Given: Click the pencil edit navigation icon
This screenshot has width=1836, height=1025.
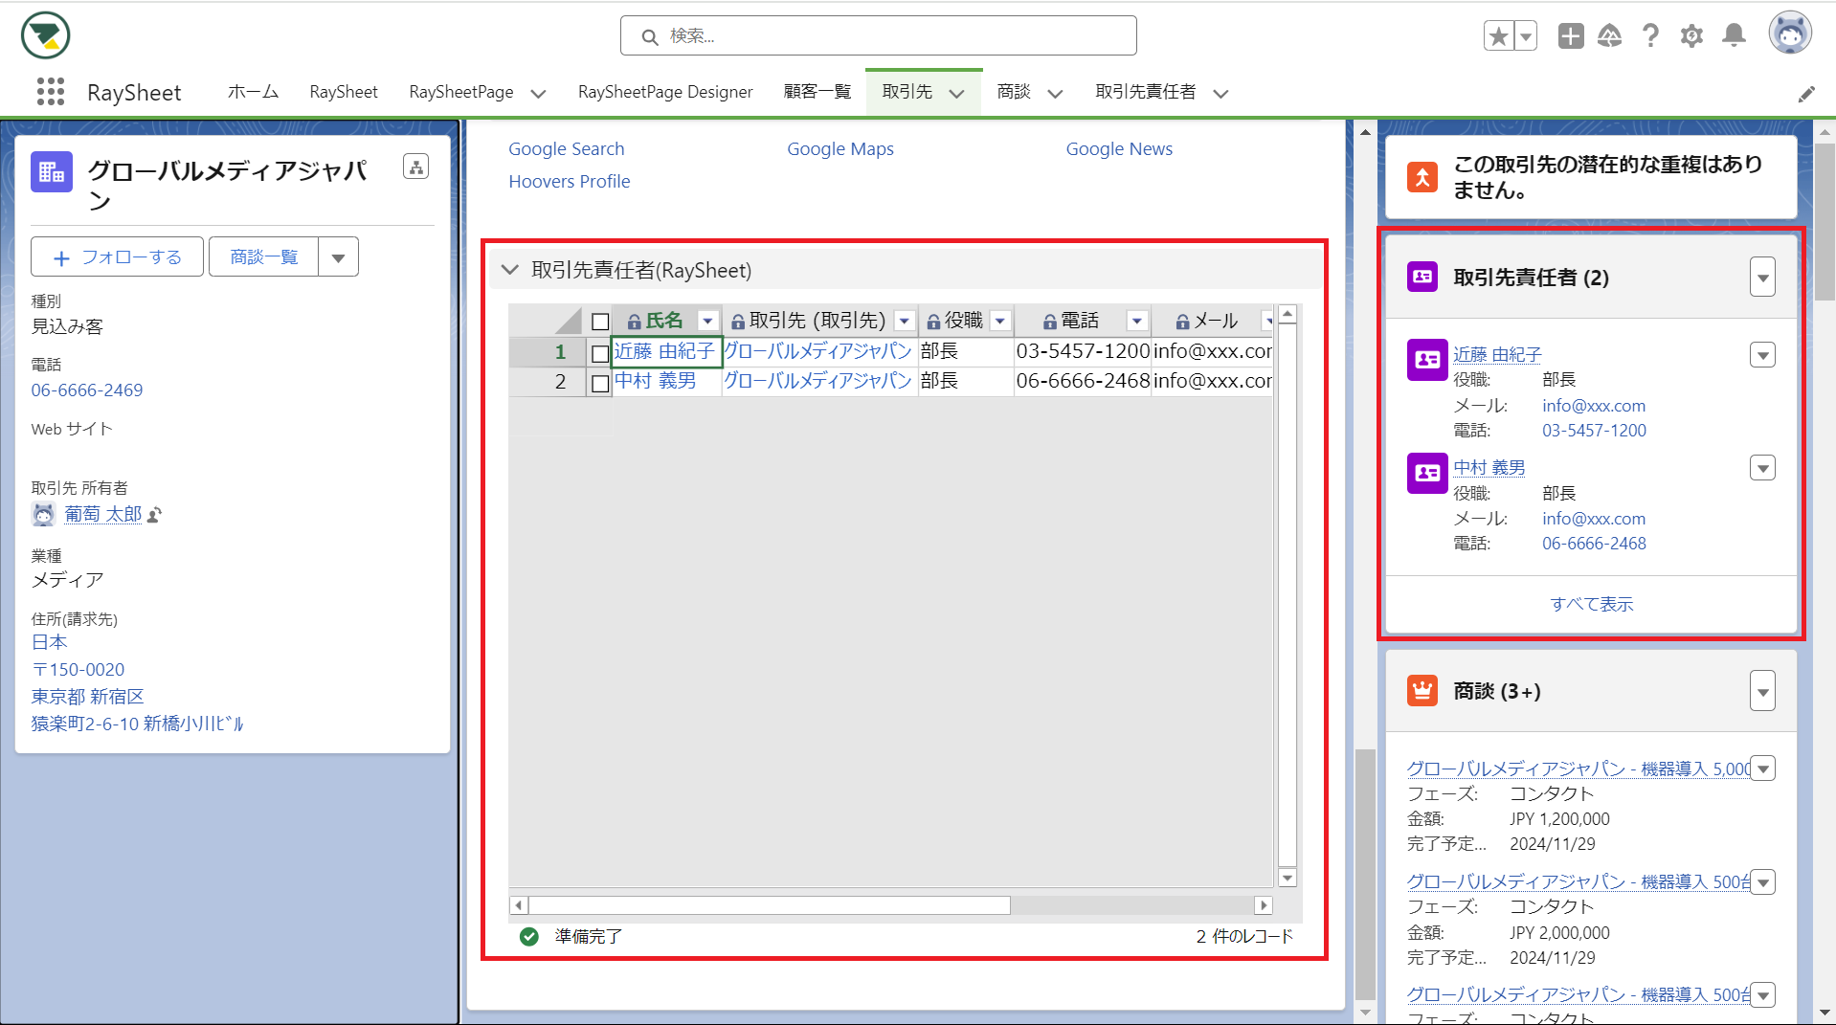Looking at the screenshot, I should (1806, 94).
